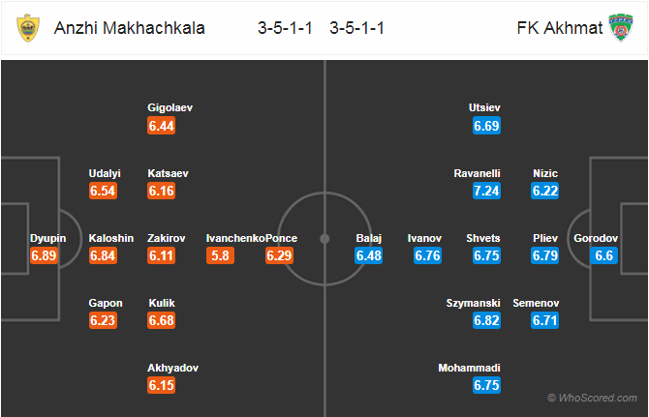Select Dyupin's 6.89 rating badge
The image size is (649, 417).
(x=44, y=255)
